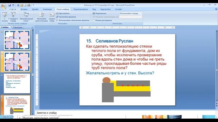Switch to Дизайн ribbon tab
The width and height of the screenshot is (218, 122).
(x=35, y=9)
